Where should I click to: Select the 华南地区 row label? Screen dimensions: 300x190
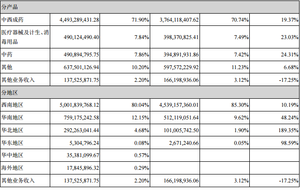(x=13, y=117)
